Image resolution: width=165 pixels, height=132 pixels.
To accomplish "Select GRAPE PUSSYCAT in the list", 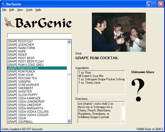I will 37,41.
